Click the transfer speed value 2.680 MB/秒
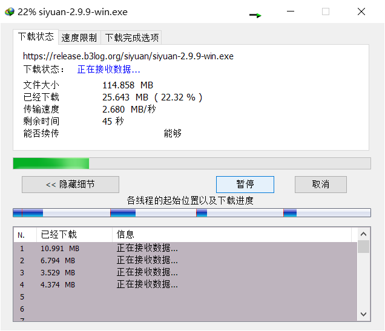This screenshot has width=385, height=331. click(129, 109)
